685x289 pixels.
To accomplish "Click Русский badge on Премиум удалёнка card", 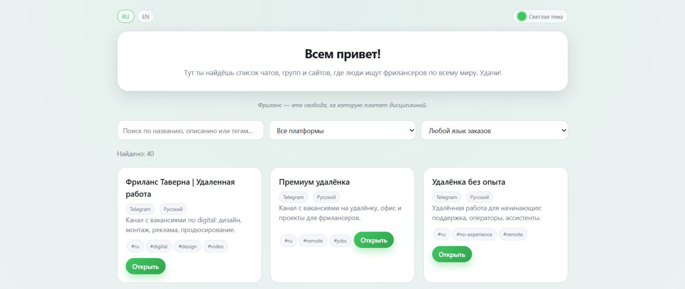I will pos(326,197).
